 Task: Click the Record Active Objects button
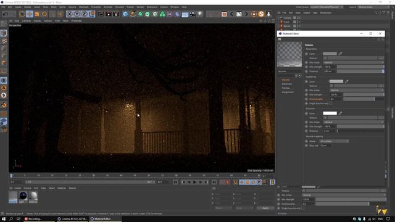click(222, 182)
